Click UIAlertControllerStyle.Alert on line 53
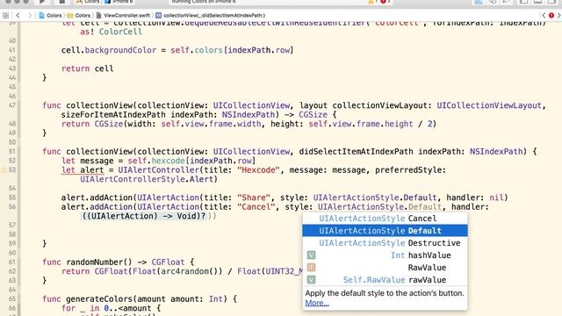562x316 pixels. [x=147, y=179]
